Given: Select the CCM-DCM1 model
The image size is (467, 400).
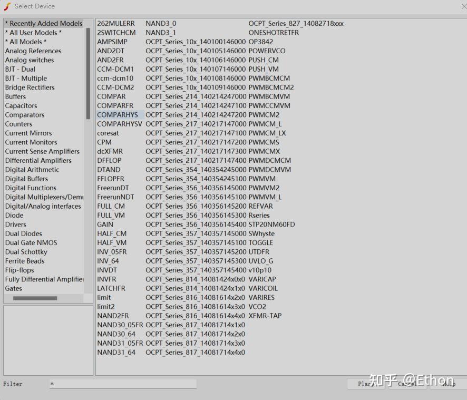Looking at the screenshot, I should [x=115, y=69].
